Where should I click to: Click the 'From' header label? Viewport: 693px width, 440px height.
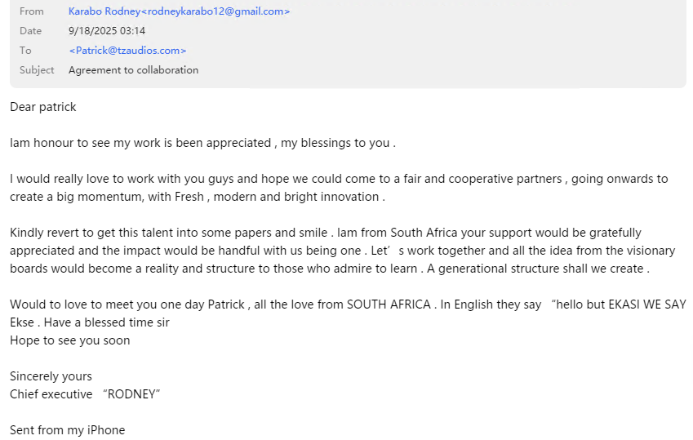pyautogui.click(x=32, y=11)
